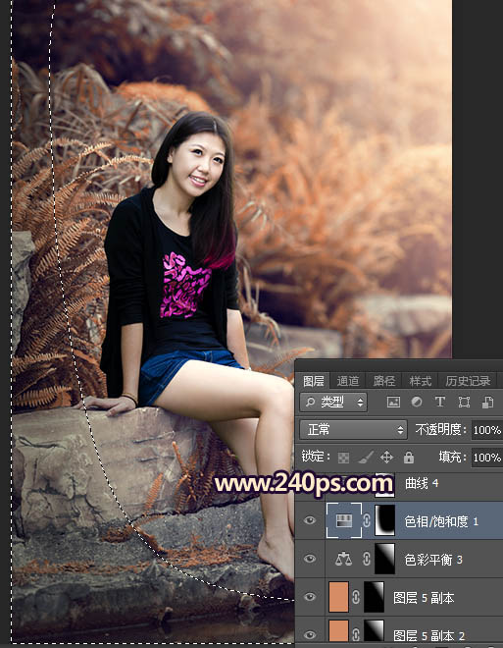Hide the 色彩平衡 3 layer
The image size is (503, 648).
[x=310, y=560]
